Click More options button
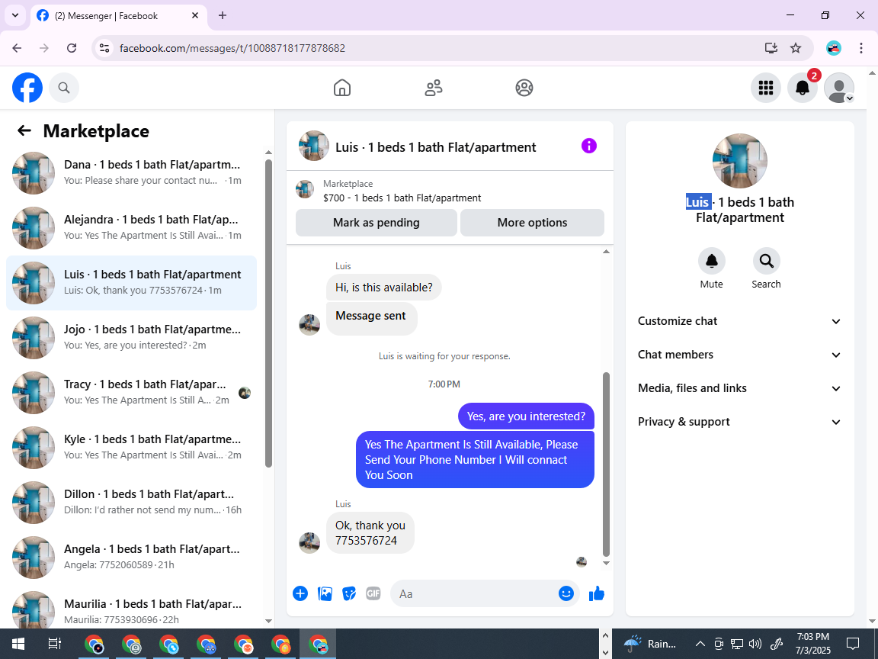878x659 pixels. pos(532,223)
